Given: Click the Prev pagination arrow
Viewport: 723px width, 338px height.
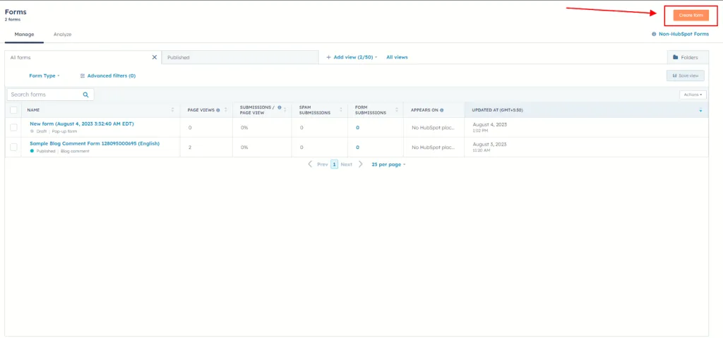Looking at the screenshot, I should (311, 164).
